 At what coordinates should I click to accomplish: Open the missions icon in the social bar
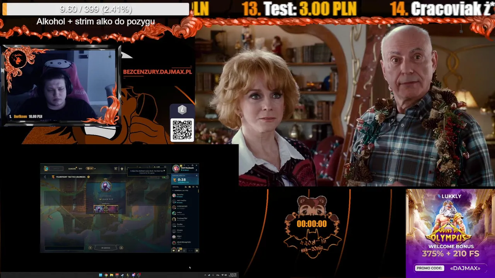[179, 251]
